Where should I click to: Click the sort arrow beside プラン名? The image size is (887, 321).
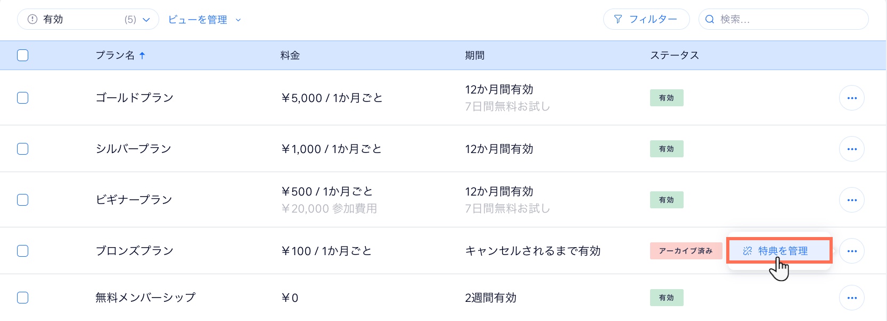(x=142, y=55)
